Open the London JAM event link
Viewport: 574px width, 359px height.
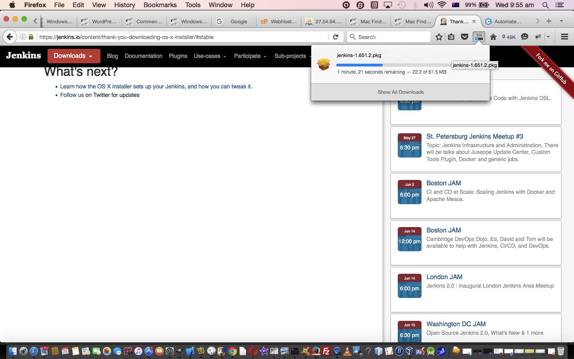coord(444,277)
